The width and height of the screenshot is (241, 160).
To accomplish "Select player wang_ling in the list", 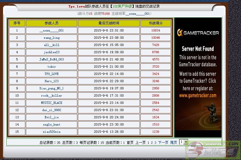I will [x=51, y=38].
